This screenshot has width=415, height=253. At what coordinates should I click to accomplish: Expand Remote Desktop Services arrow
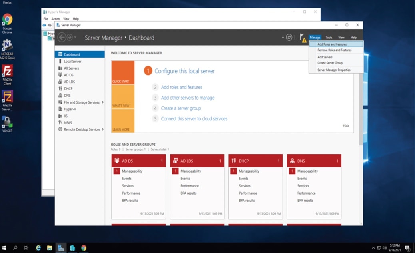pos(103,129)
